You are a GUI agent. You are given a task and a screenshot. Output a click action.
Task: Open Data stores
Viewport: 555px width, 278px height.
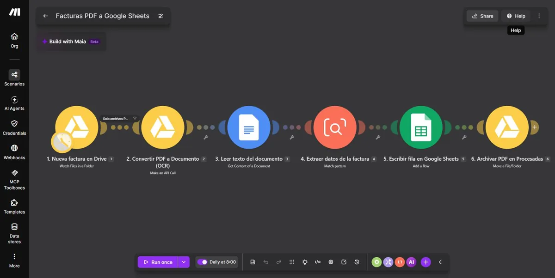pos(14,233)
